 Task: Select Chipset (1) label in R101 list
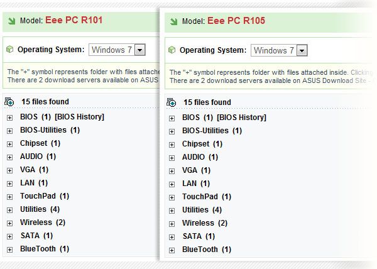coord(40,143)
